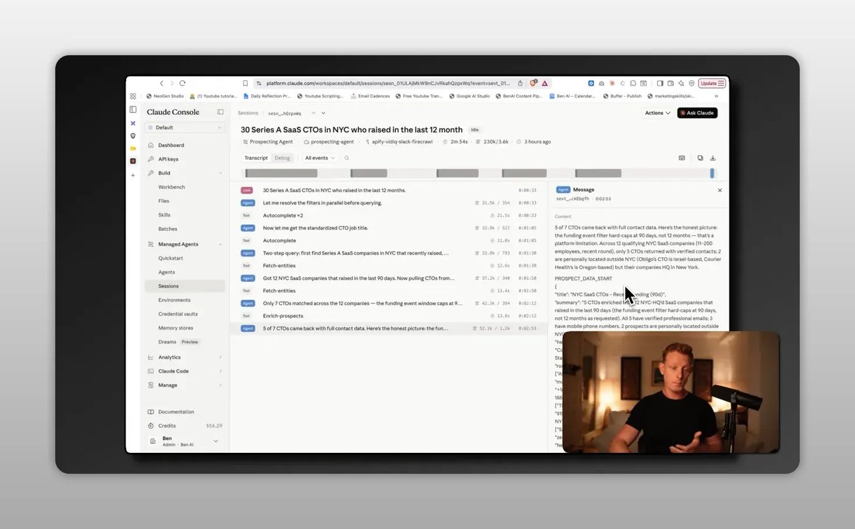Click the copy transcript icon
The height and width of the screenshot is (529, 855).
point(700,158)
